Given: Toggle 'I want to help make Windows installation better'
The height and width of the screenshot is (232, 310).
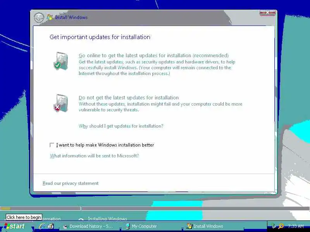Looking at the screenshot, I should coord(52,145).
